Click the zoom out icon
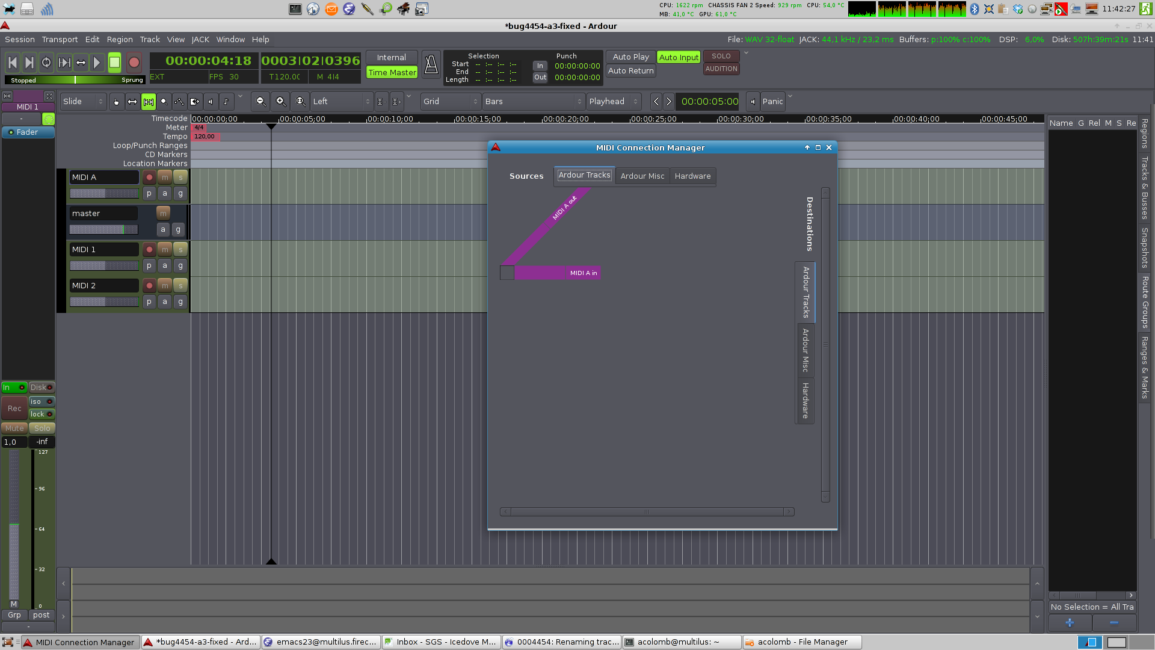Image resolution: width=1155 pixels, height=650 pixels. 261,102
